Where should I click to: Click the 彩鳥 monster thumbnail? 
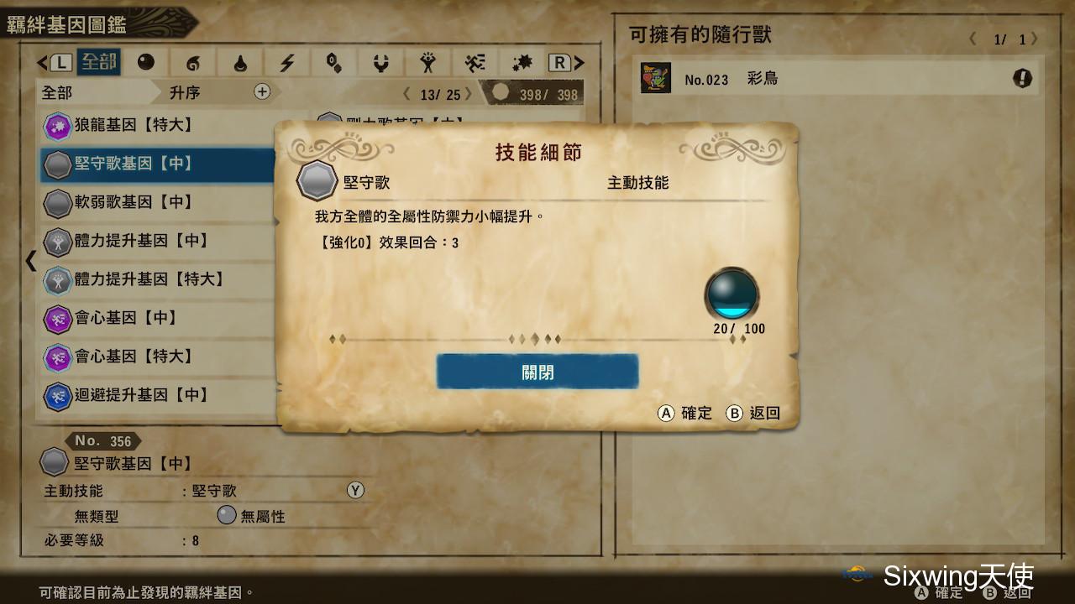tap(656, 78)
